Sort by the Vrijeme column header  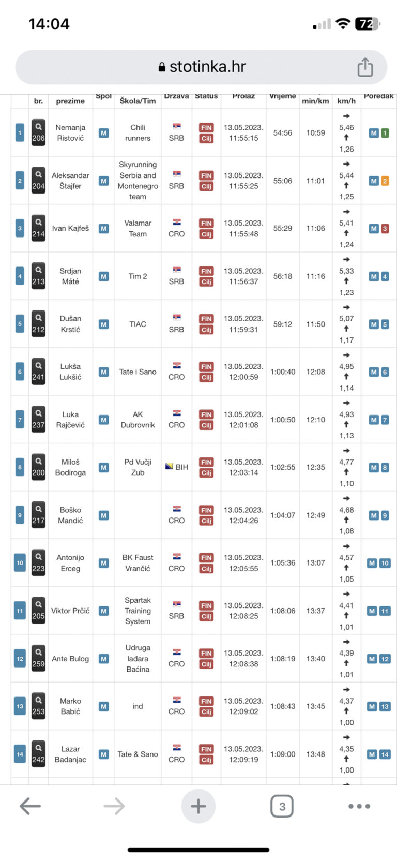283,96
